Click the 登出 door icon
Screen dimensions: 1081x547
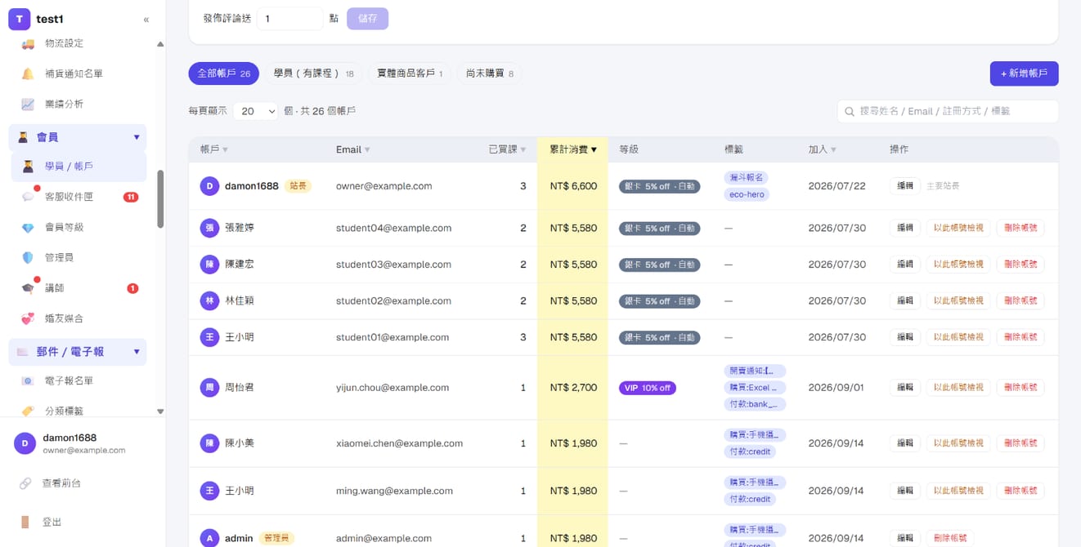tap(25, 522)
